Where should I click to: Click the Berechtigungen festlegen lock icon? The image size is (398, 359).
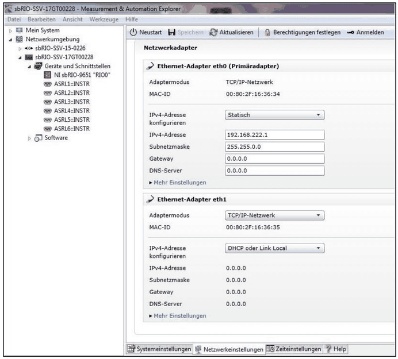point(267,32)
